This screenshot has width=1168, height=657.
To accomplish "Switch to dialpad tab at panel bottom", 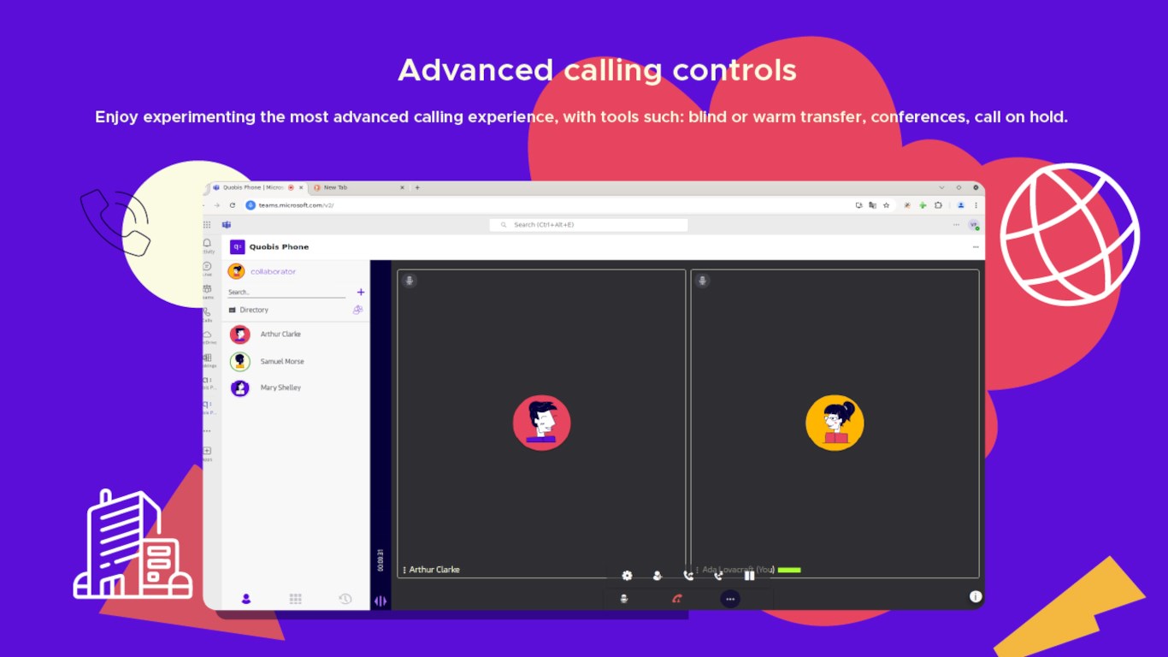I will (x=296, y=599).
